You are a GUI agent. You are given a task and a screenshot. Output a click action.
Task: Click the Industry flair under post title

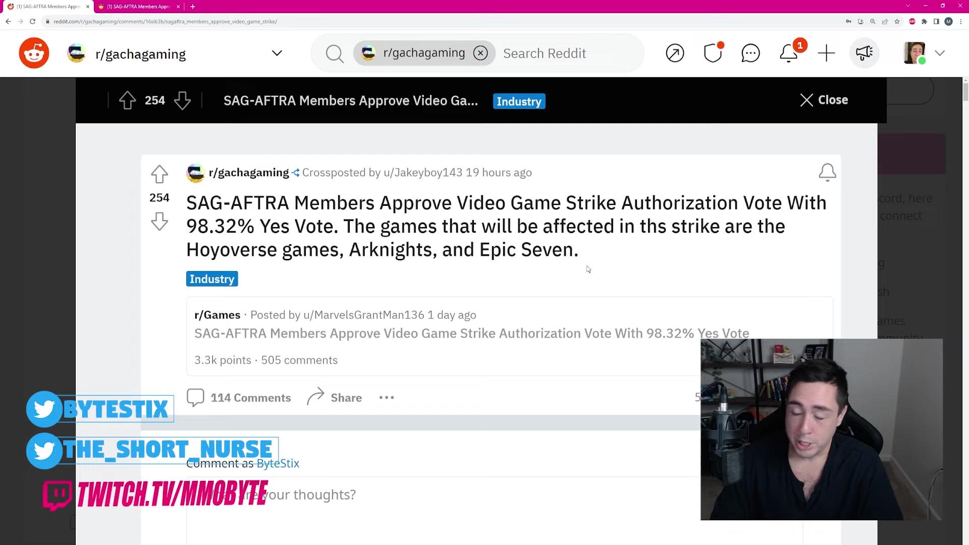point(212,279)
